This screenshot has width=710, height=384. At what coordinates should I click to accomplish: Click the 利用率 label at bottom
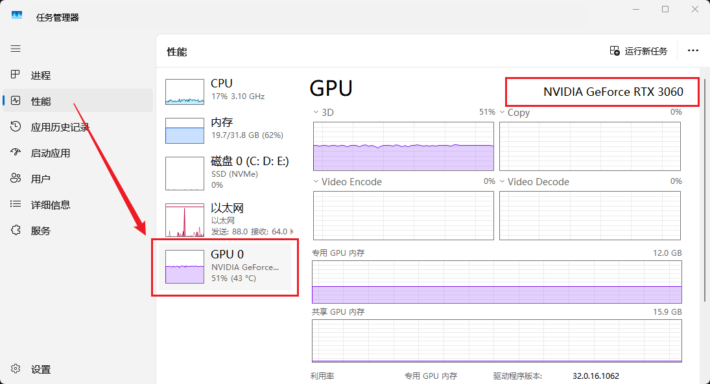click(x=322, y=376)
